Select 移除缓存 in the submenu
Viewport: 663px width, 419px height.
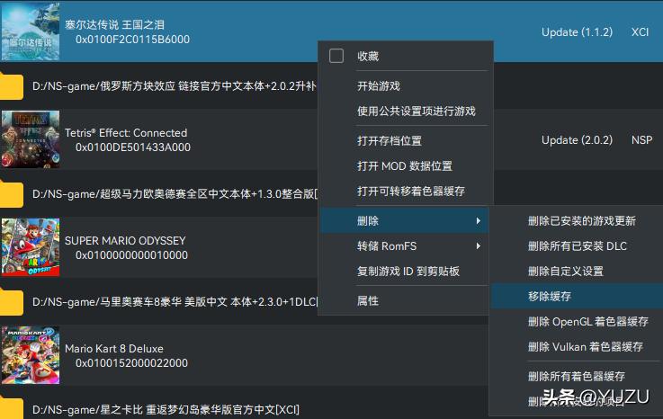coord(550,297)
